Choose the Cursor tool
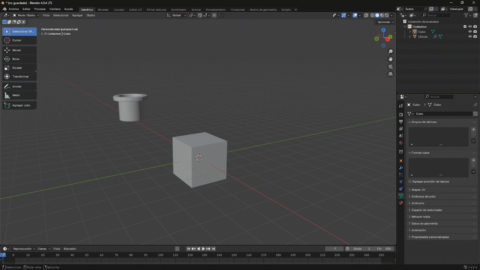The image size is (480, 270). pyautogui.click(x=19, y=40)
